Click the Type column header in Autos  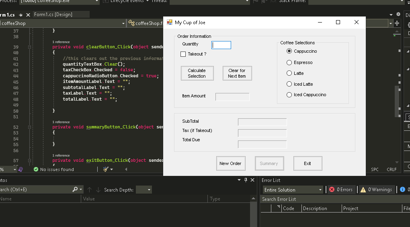click(229, 199)
